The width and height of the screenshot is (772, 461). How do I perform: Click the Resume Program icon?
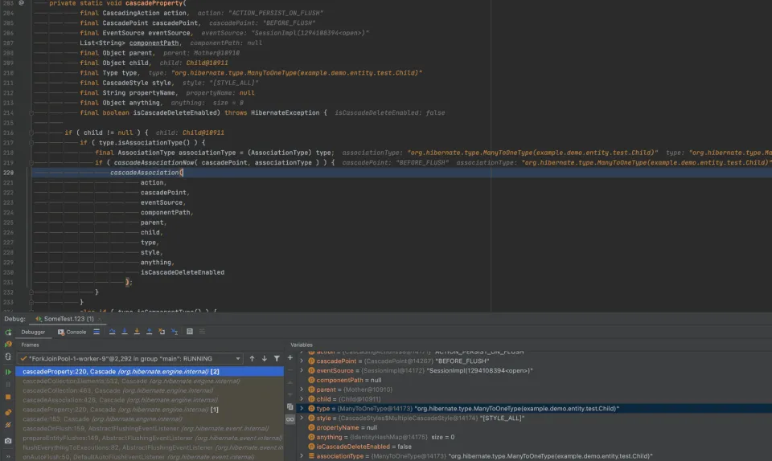point(8,372)
